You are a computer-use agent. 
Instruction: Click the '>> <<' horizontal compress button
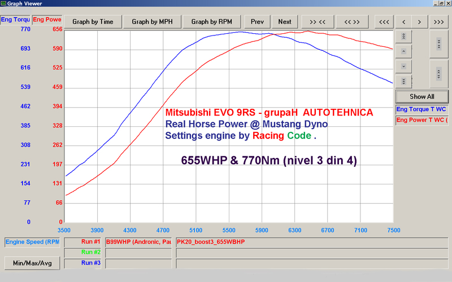point(318,22)
